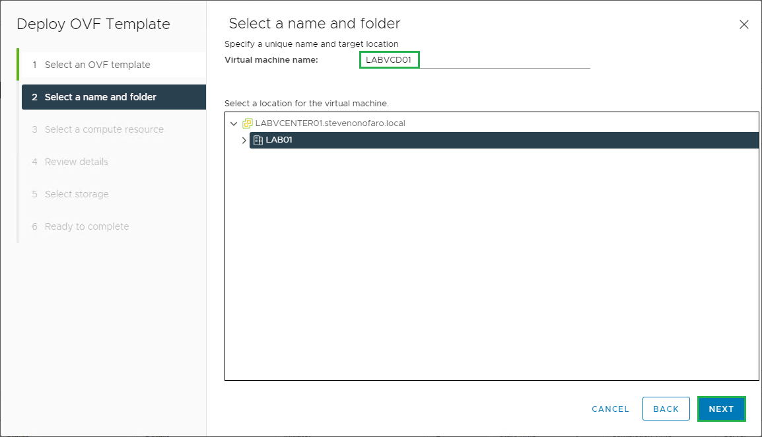Viewport: 762px width, 437px height.
Task: Collapse the LABVCENTER01 tree node
Action: pyautogui.click(x=233, y=123)
